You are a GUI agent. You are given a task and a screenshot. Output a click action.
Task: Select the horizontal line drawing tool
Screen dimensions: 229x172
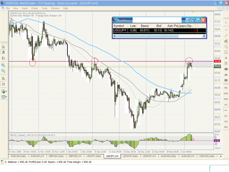(226, 30)
